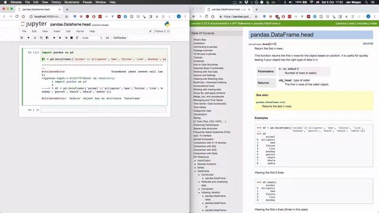
Task: Click the Python 2 kernel status circle
Action: 168,31
